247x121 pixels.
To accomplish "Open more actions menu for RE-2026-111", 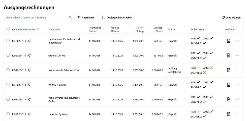I will (237, 55).
